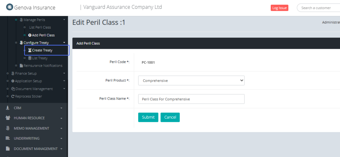This screenshot has height=157, width=340.
Task: Expand the Finance Setup arrow
Action: pyautogui.click(x=64, y=73)
